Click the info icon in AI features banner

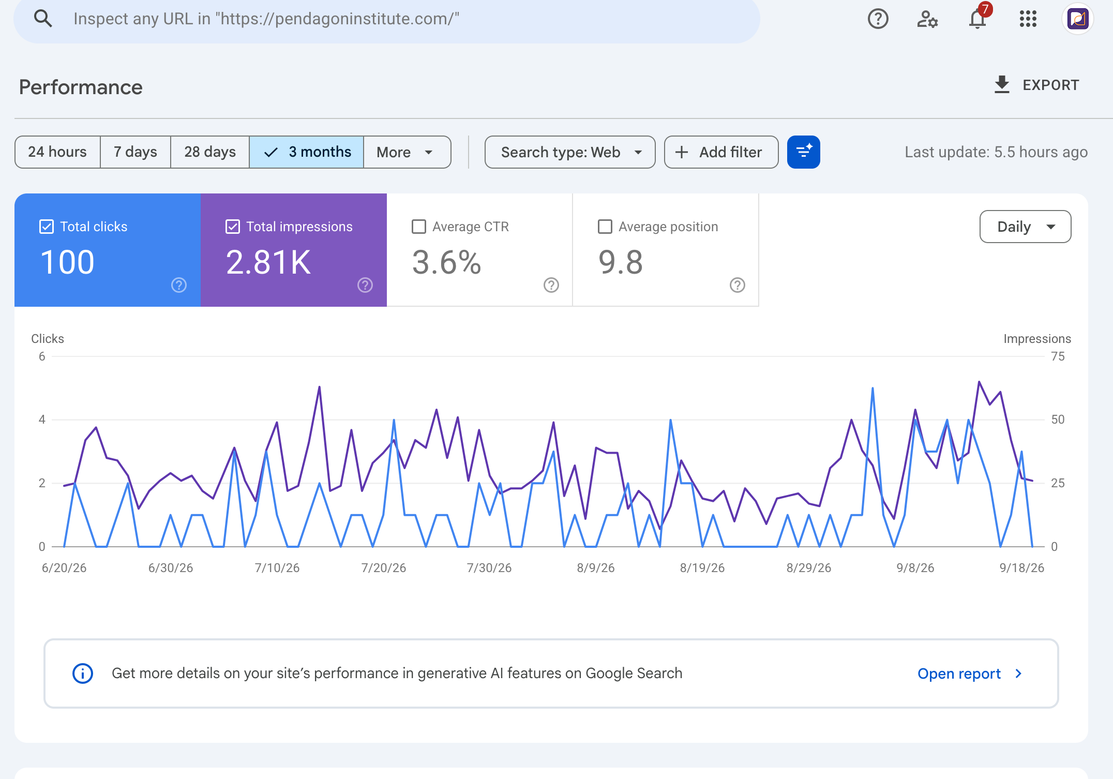click(x=83, y=673)
